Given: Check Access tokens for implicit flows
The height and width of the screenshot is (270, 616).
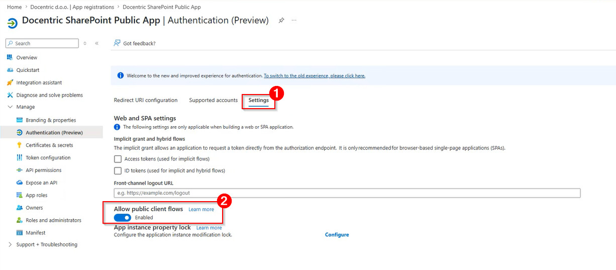Looking at the screenshot, I should 118,159.
